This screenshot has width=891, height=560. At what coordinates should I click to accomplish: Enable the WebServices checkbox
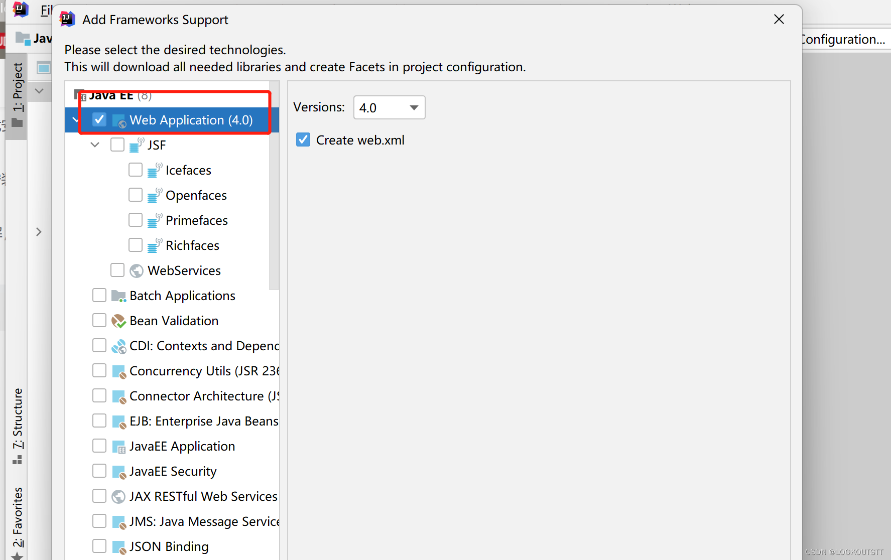pos(117,270)
